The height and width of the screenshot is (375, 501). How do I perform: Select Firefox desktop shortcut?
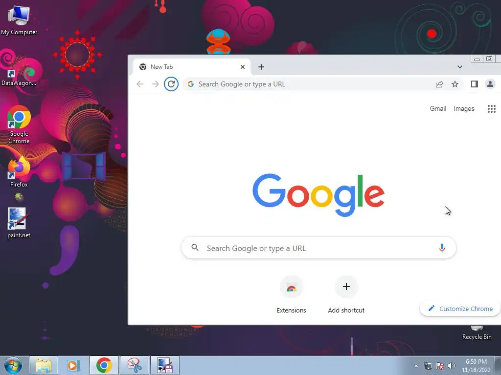[x=19, y=172]
